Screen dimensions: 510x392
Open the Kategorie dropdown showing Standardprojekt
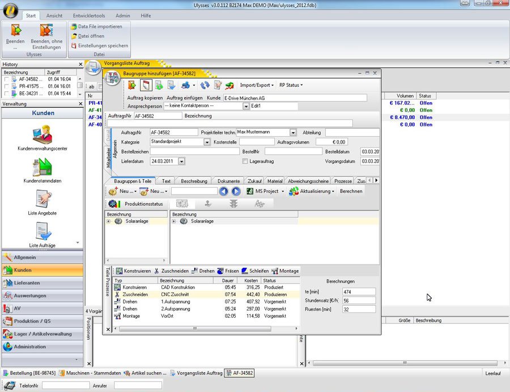(206, 142)
